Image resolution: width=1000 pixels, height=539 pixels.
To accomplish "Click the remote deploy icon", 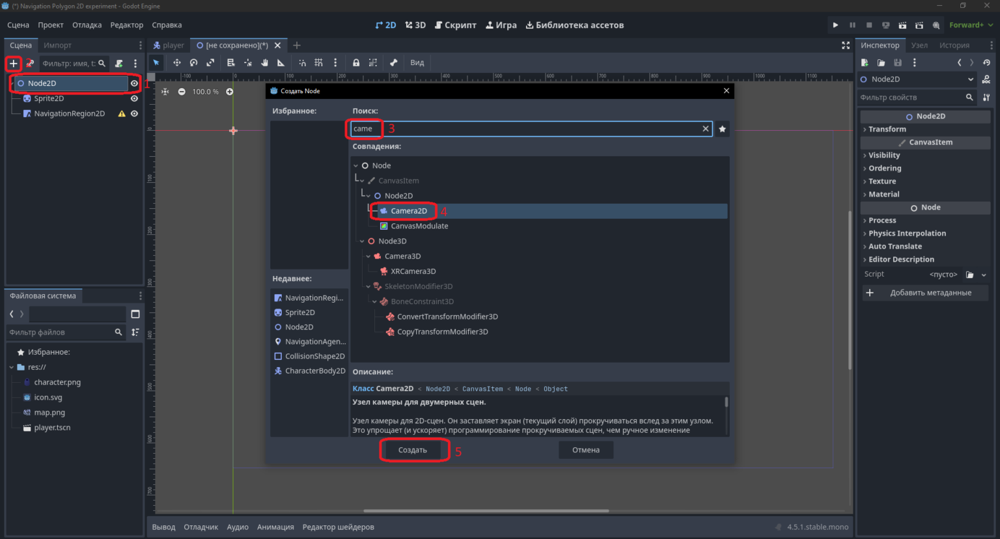I will click(x=885, y=25).
